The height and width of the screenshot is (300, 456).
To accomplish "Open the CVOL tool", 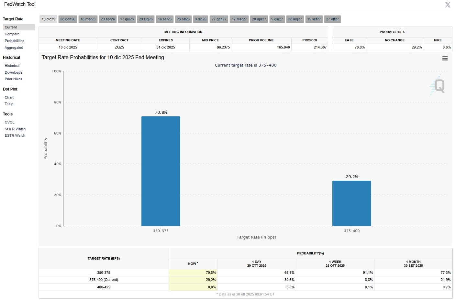I will [9, 122].
